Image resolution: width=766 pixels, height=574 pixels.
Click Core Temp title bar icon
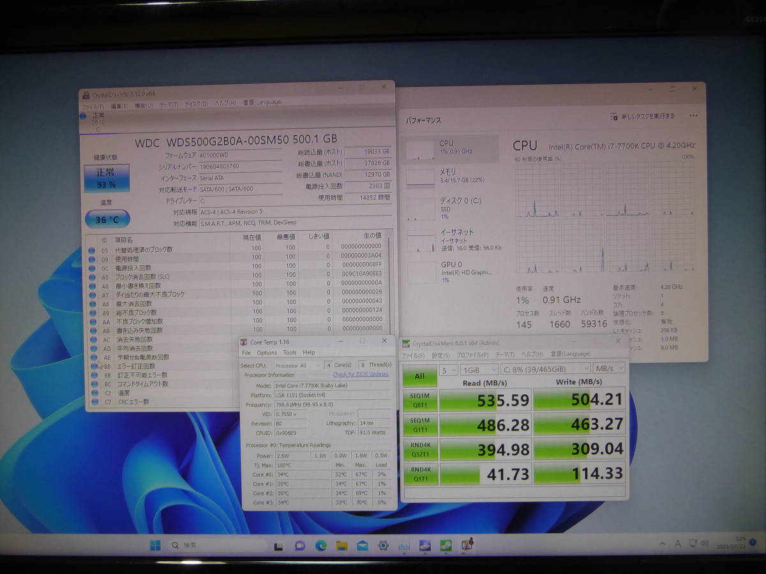pyautogui.click(x=244, y=342)
